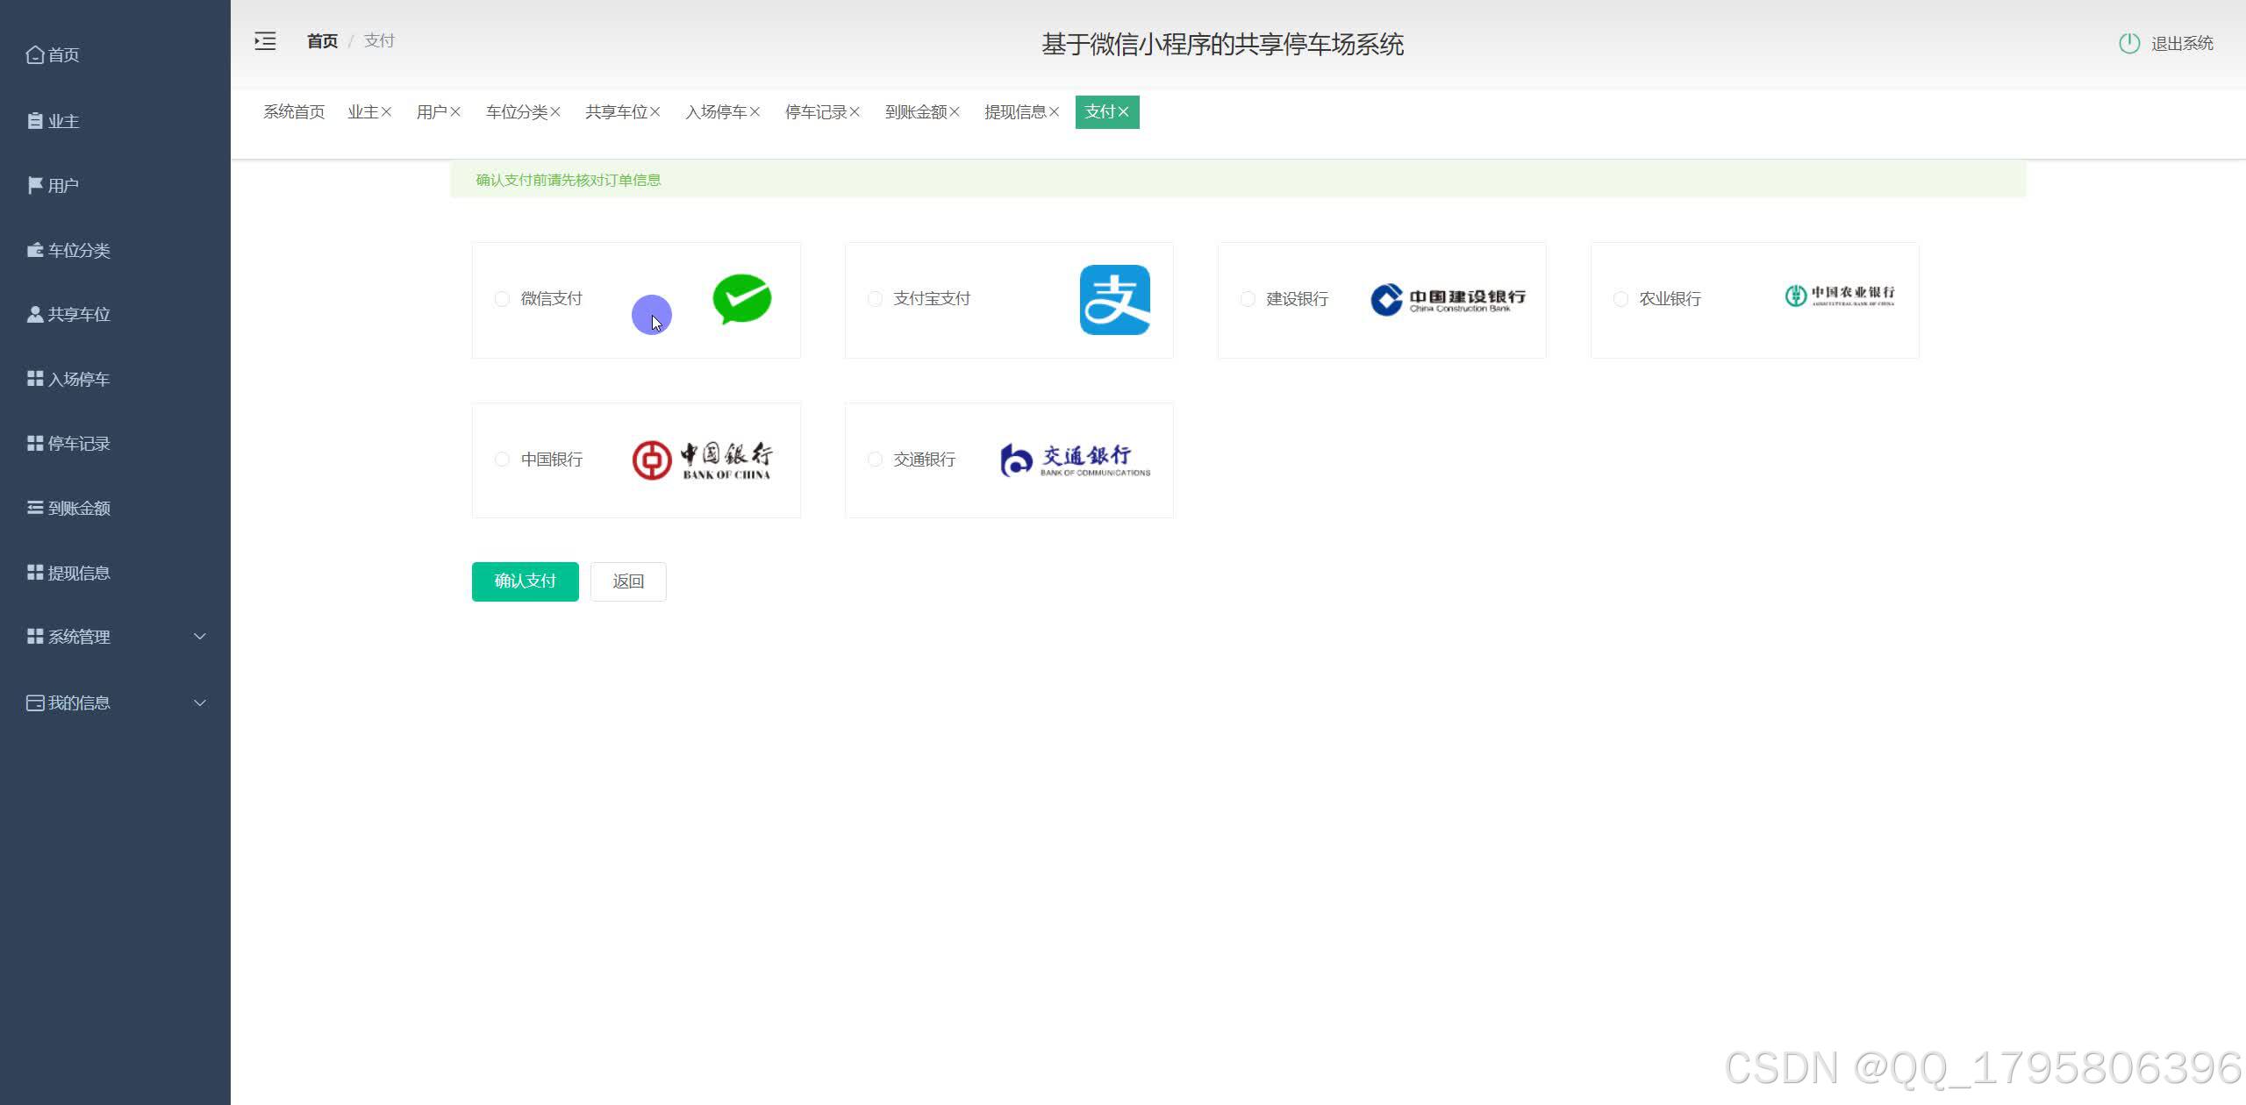Click the grid icon beside 提现信息

point(35,572)
